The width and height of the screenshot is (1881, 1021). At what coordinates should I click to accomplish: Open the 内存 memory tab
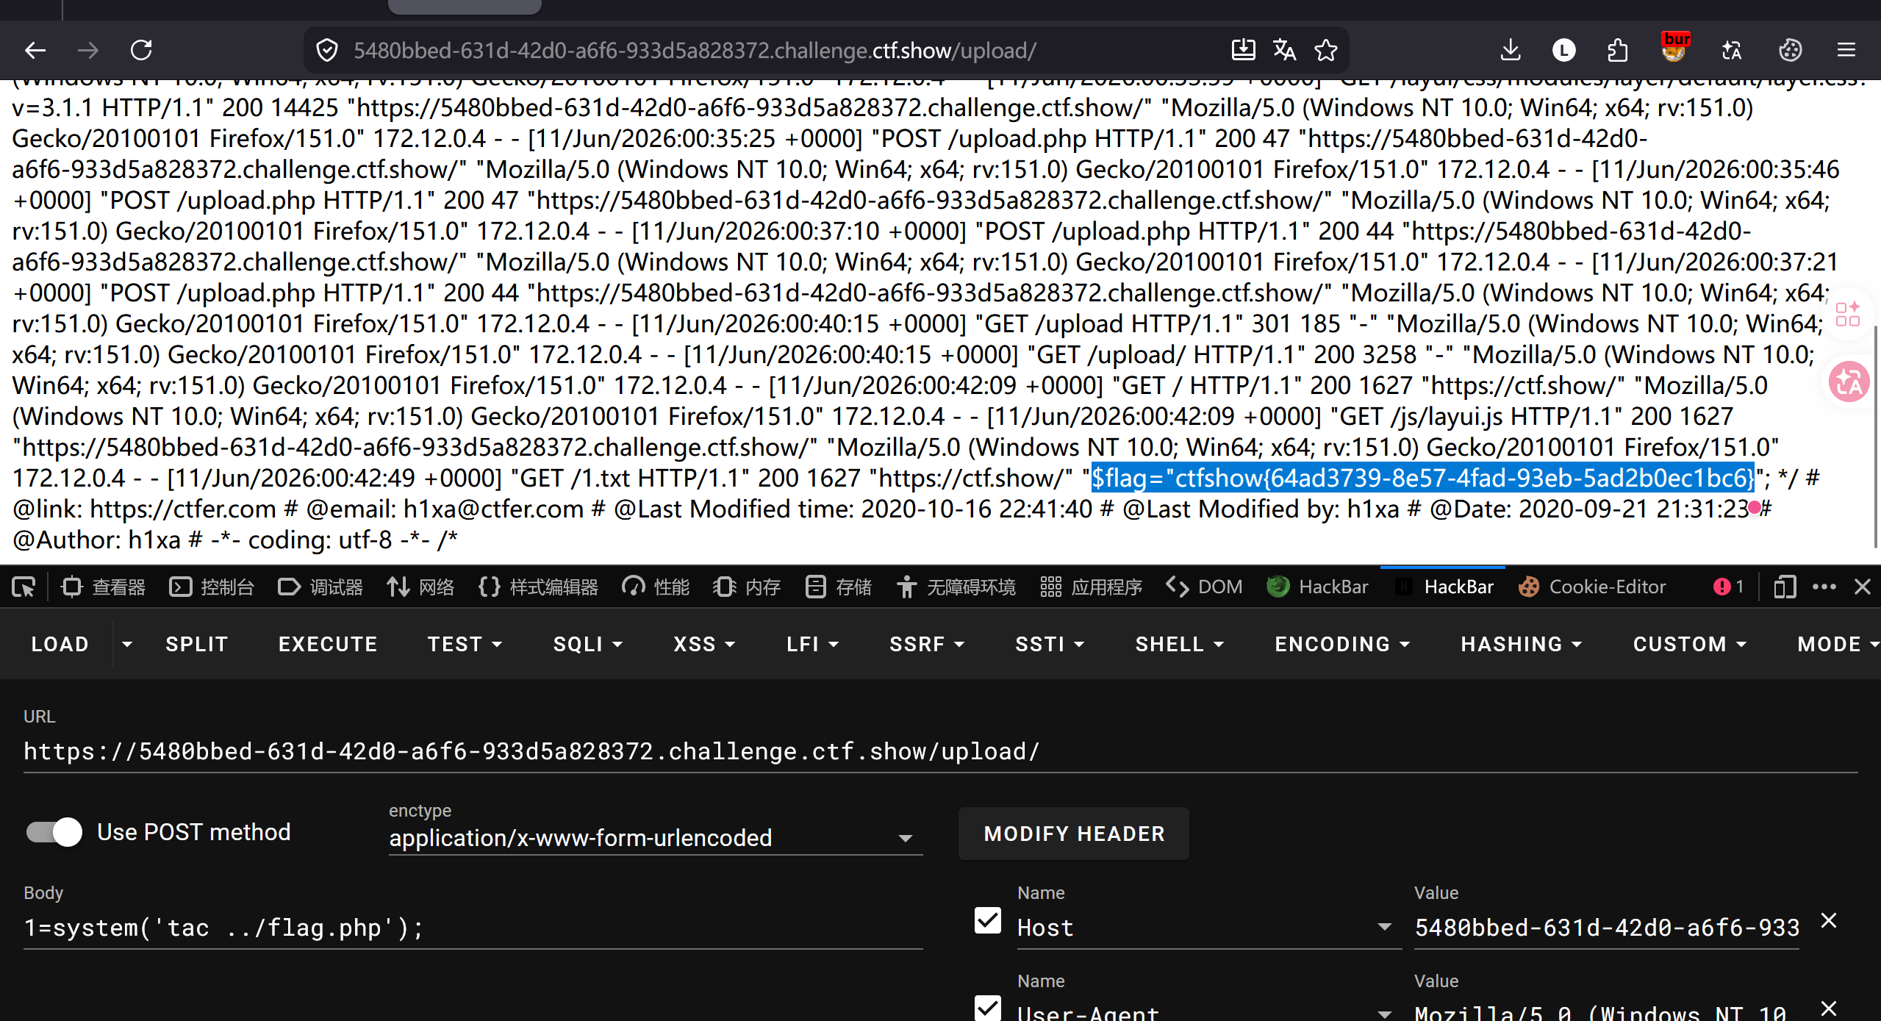tap(747, 587)
